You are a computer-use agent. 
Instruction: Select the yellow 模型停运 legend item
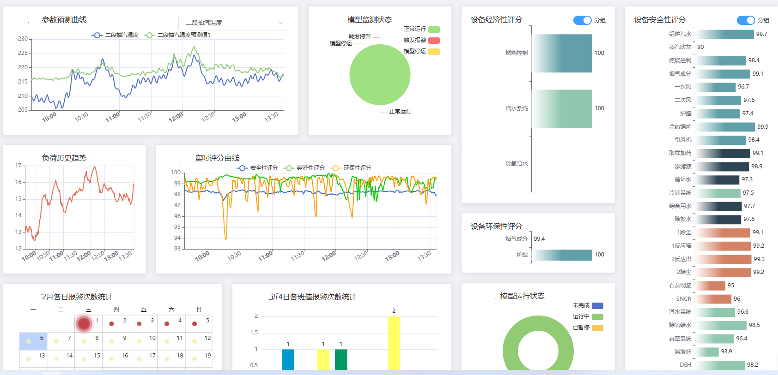(433, 52)
